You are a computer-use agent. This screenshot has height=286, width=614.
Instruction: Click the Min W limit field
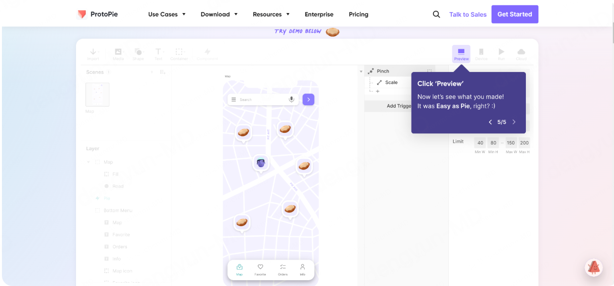click(x=480, y=143)
